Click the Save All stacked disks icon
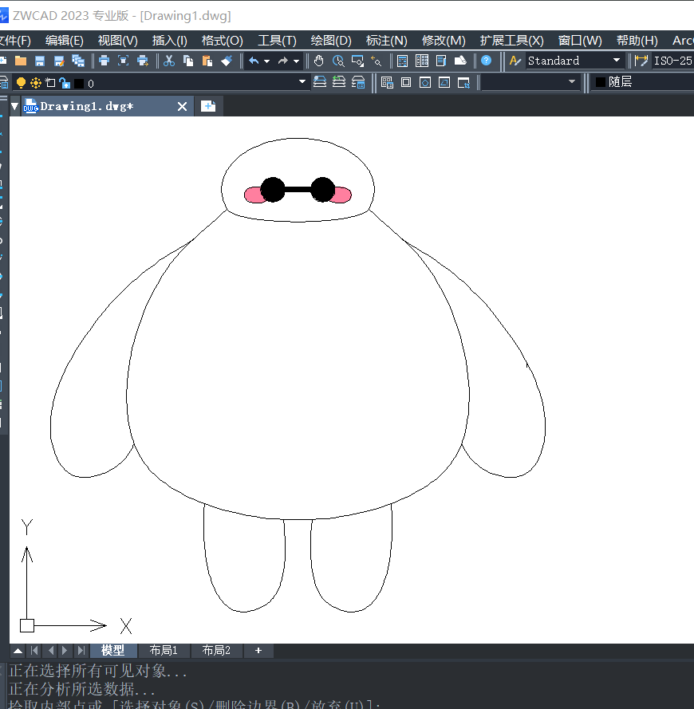The width and height of the screenshot is (694, 709). [x=78, y=61]
